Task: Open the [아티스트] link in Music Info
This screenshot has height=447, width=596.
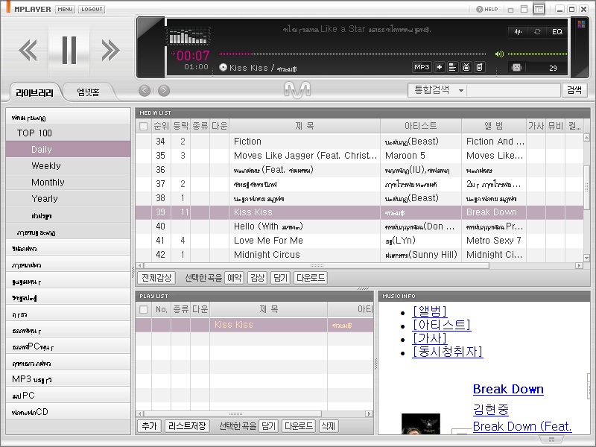Action: pos(442,325)
